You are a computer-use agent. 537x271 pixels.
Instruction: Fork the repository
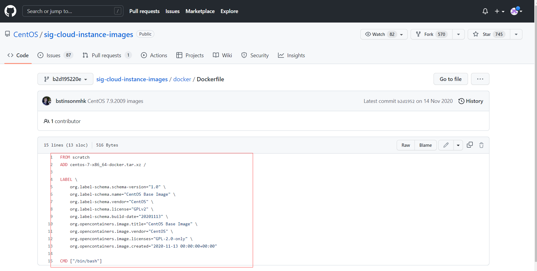[431, 34]
